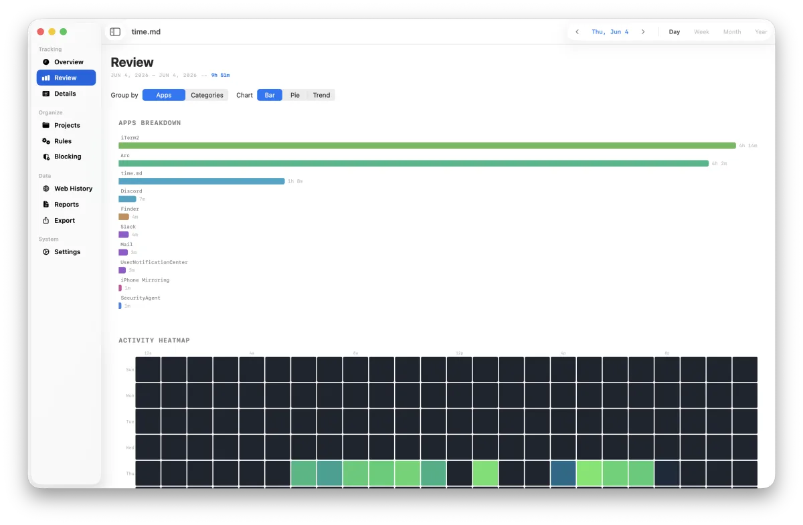Click the Blocking shield icon

[x=46, y=156]
